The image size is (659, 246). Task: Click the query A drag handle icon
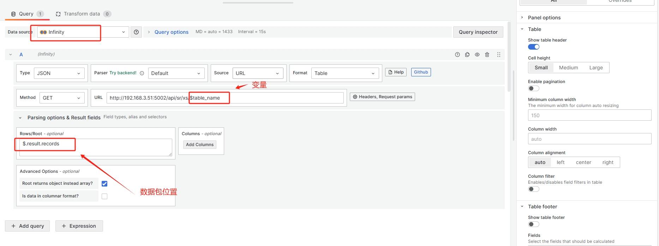tap(499, 55)
